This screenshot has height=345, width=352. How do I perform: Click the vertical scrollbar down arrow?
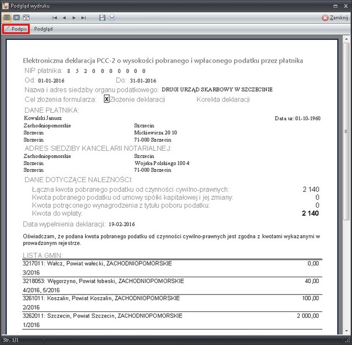(347, 332)
